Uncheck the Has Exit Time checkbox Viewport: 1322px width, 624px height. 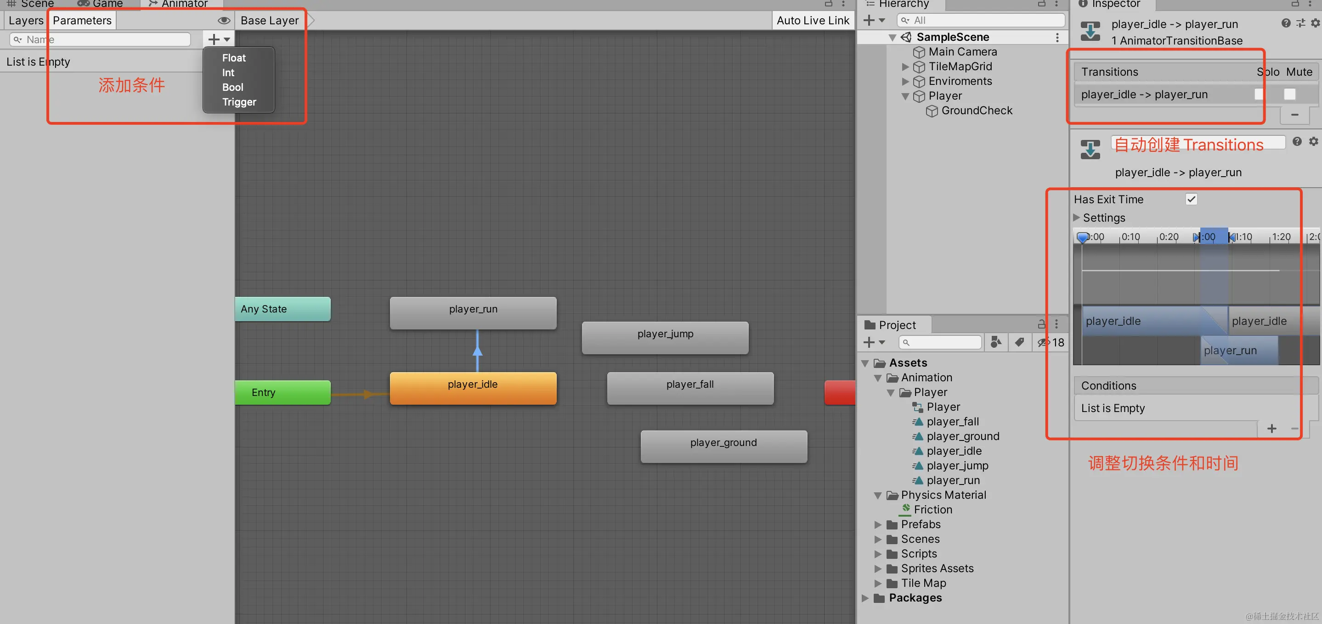point(1191,199)
